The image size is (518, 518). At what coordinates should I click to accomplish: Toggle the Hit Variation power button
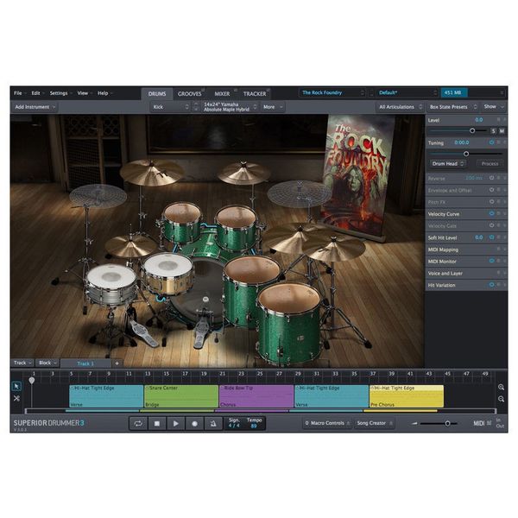[491, 285]
